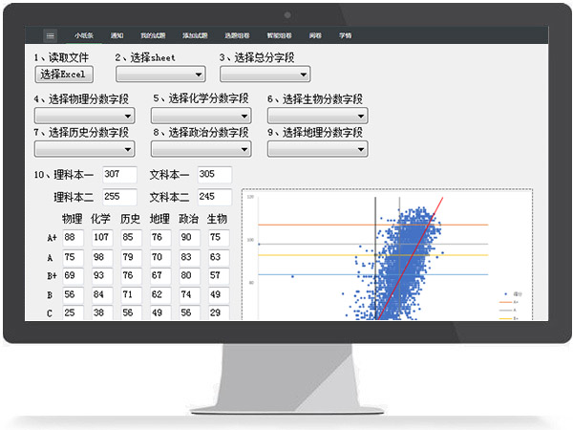Open the 通知 tab
The image size is (573, 430).
(x=117, y=34)
